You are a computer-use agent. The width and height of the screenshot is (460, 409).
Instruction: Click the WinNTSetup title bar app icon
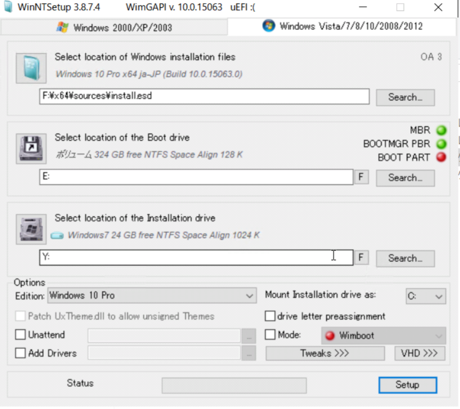8,7
